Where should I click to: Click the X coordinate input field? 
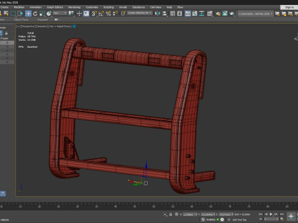click(190, 214)
